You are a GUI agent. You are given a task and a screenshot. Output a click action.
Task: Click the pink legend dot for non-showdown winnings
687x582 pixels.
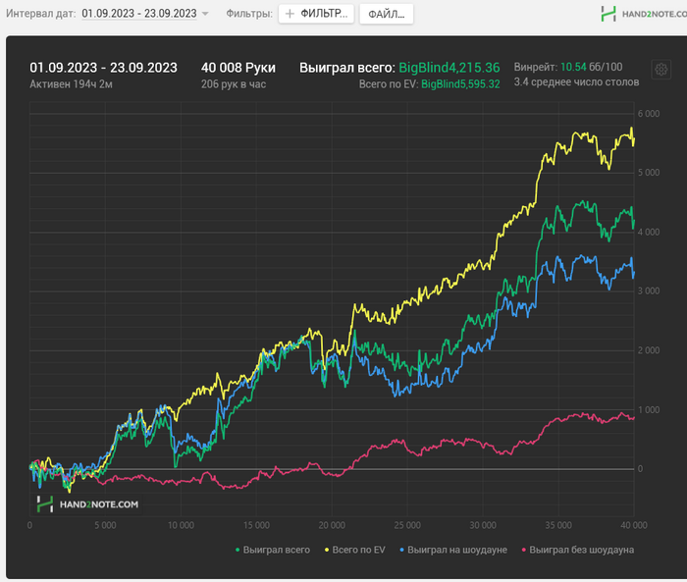click(x=523, y=550)
